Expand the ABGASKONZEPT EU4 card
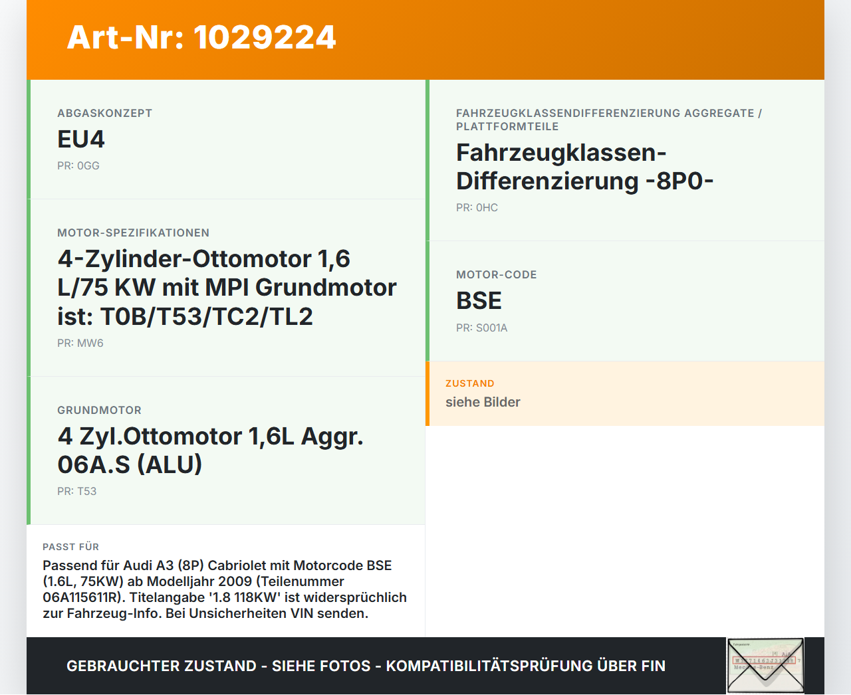 (226, 140)
